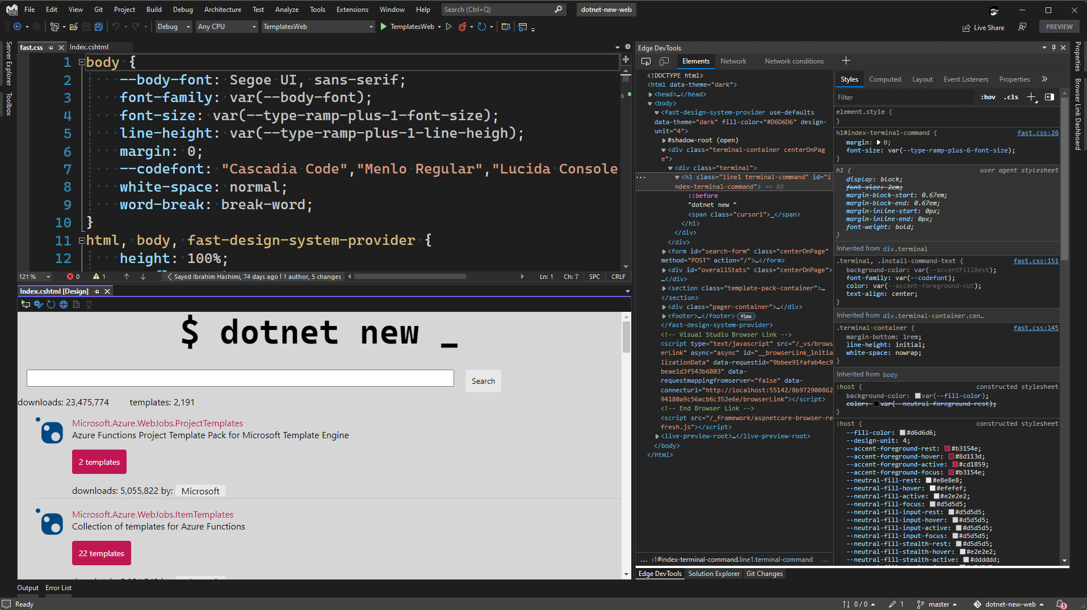Image resolution: width=1087 pixels, height=610 pixels.
Task: Switch to the Network tab in DevTools
Action: tap(733, 61)
